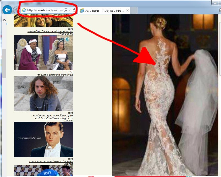Open headline מה באמת קרה למדינת ישראל בגלל החתונה
This screenshot has width=221, height=177.
50,32
